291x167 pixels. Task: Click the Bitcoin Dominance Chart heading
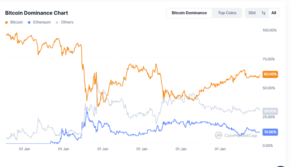click(x=36, y=13)
